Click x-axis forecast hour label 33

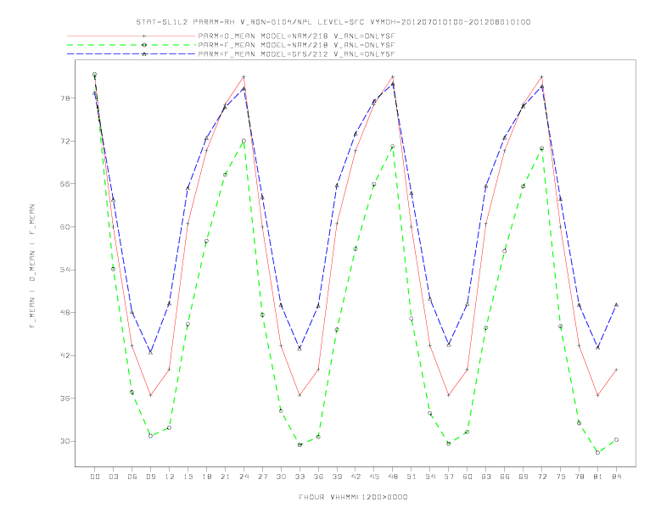pyautogui.click(x=300, y=477)
